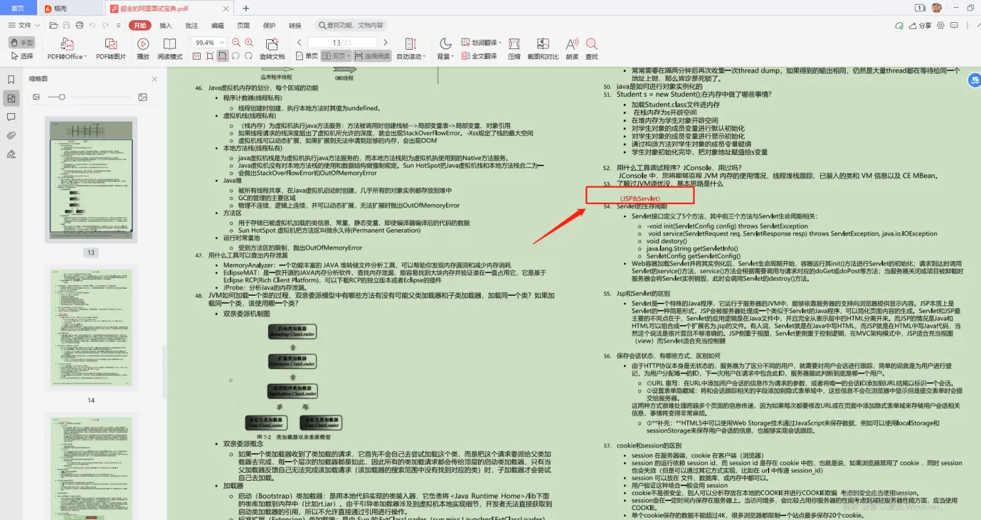Toggle the thumbnail sidebar panel
The height and width of the screenshot is (520, 981).
(x=11, y=99)
